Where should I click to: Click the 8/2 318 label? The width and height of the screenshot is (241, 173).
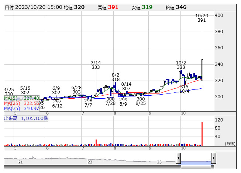(x=116, y=77)
